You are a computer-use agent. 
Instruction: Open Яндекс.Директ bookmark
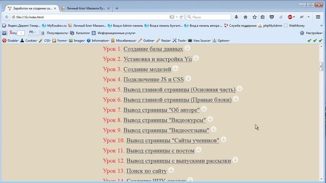tap(21, 26)
